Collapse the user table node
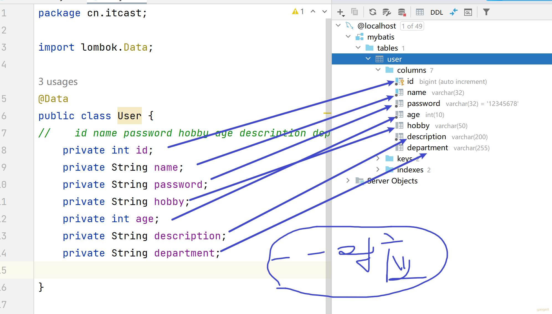The image size is (552, 314). coord(368,59)
